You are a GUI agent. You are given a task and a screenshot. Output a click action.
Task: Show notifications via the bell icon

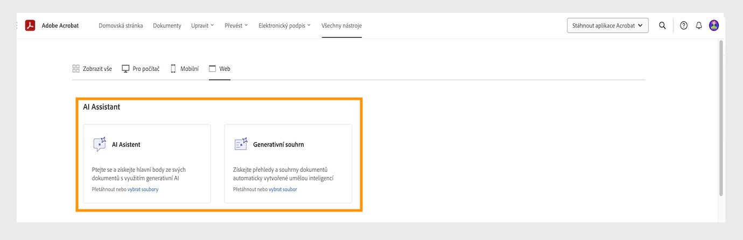tap(699, 25)
